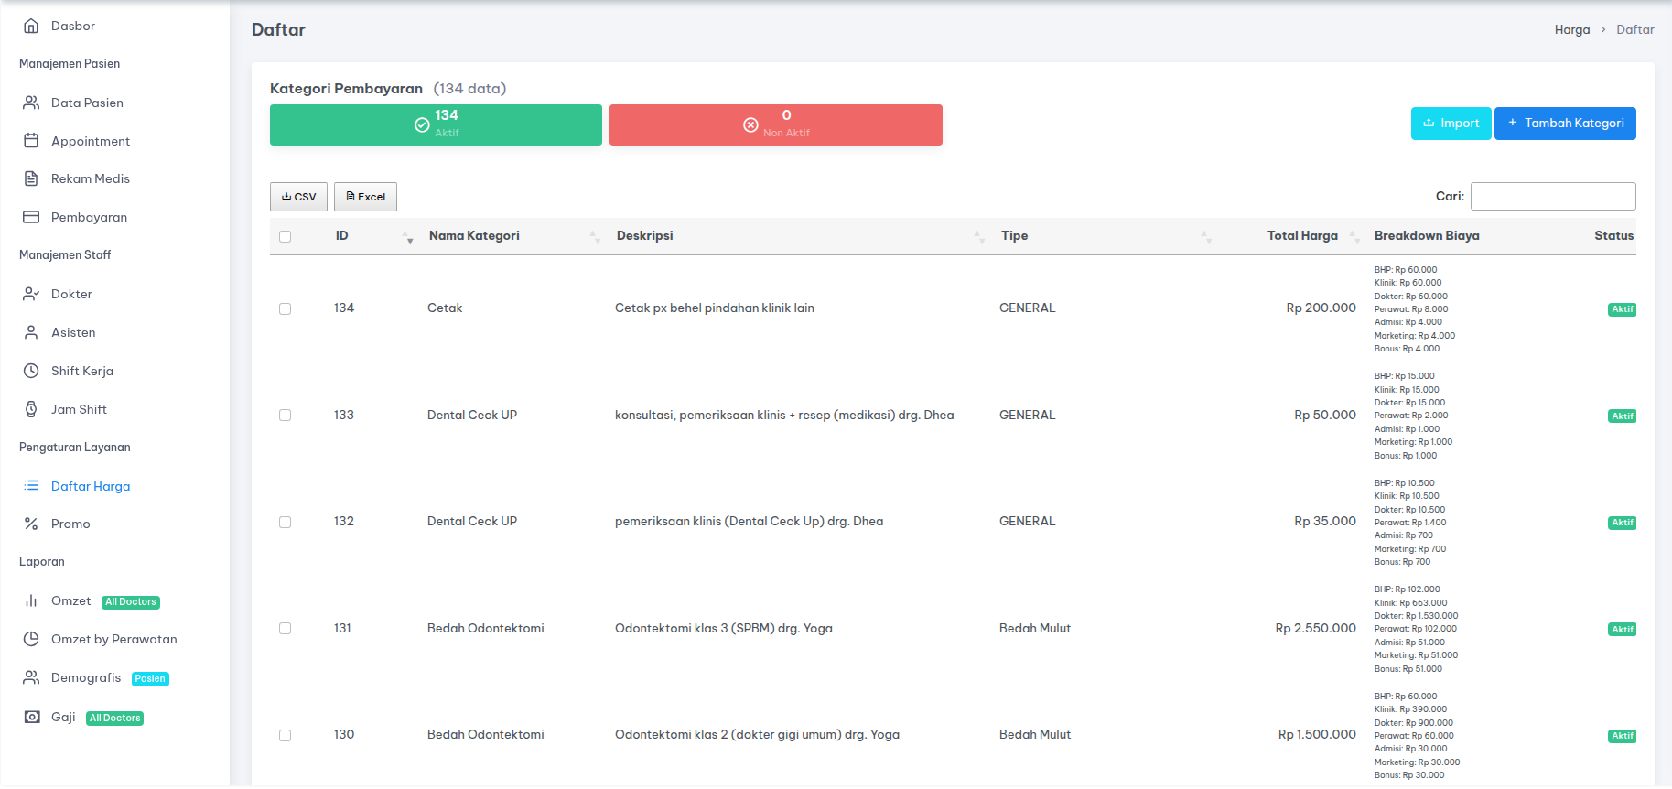This screenshot has height=789, width=1672.
Task: Click the Pembayaran card icon
Action: pyautogui.click(x=31, y=217)
